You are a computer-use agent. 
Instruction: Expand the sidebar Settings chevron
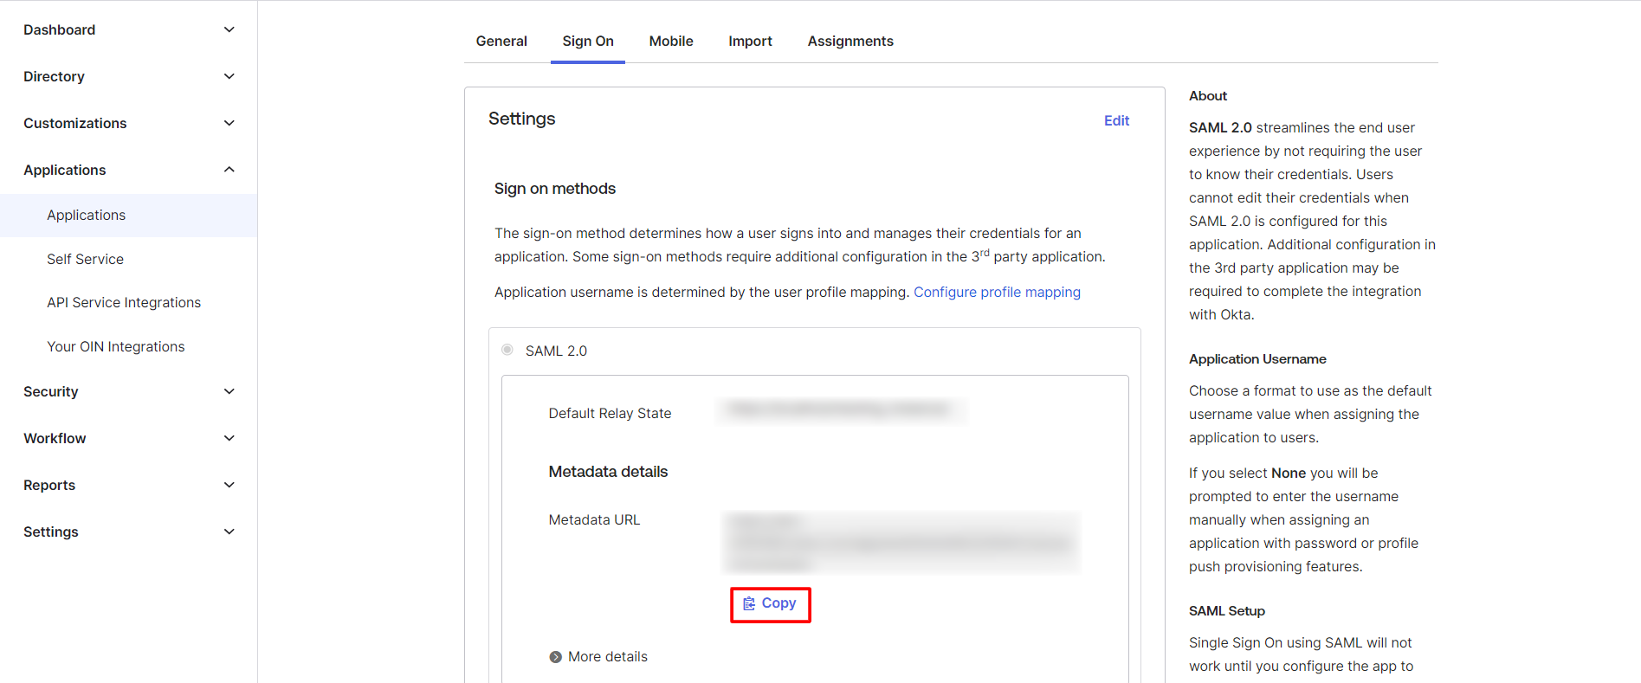[229, 532]
